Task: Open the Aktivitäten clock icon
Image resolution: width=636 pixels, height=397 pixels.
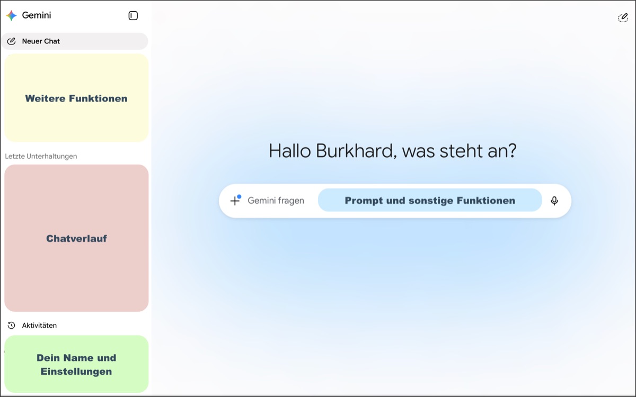Action: 11,326
